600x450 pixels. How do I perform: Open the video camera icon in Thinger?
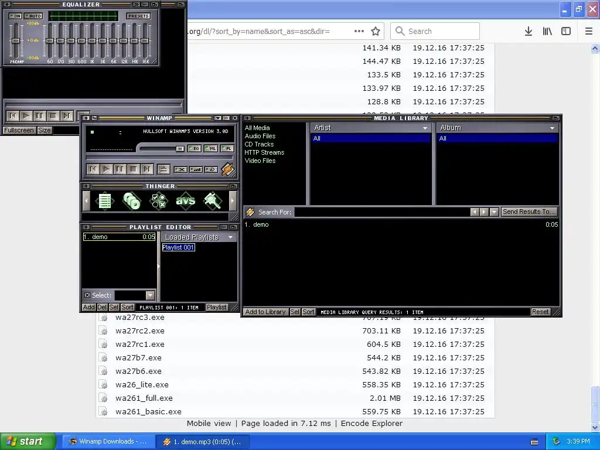coord(212,201)
